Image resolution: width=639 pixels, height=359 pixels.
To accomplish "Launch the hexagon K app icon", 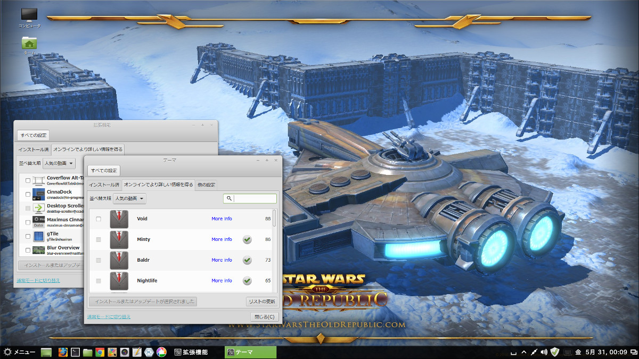I will 149,352.
